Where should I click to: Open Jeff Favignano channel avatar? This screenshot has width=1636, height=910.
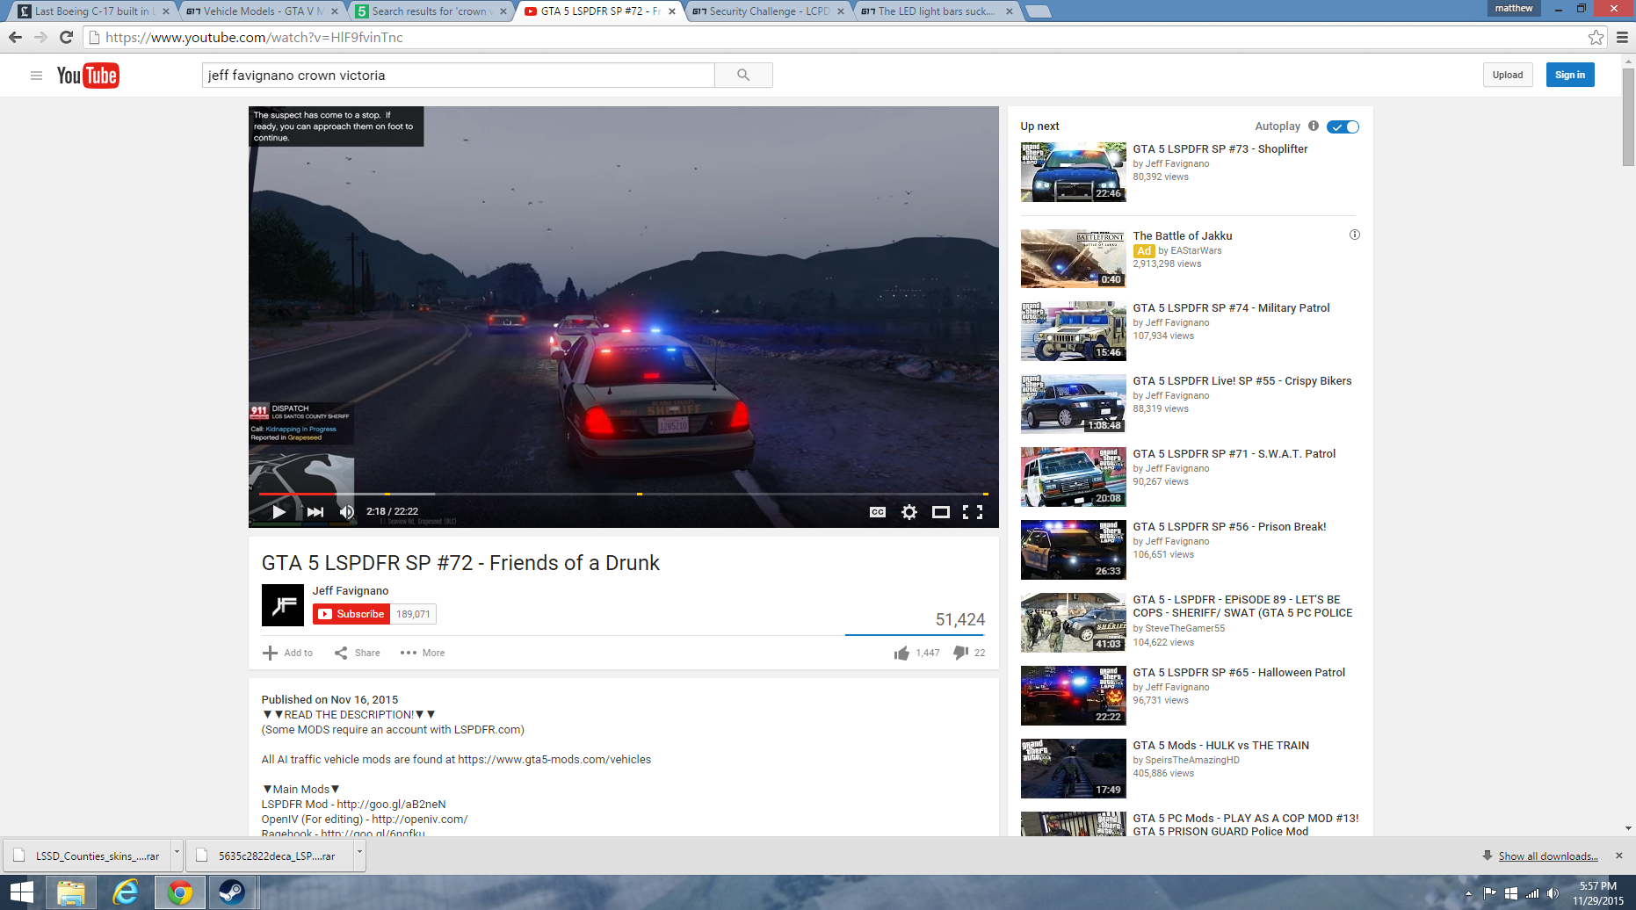[283, 605]
